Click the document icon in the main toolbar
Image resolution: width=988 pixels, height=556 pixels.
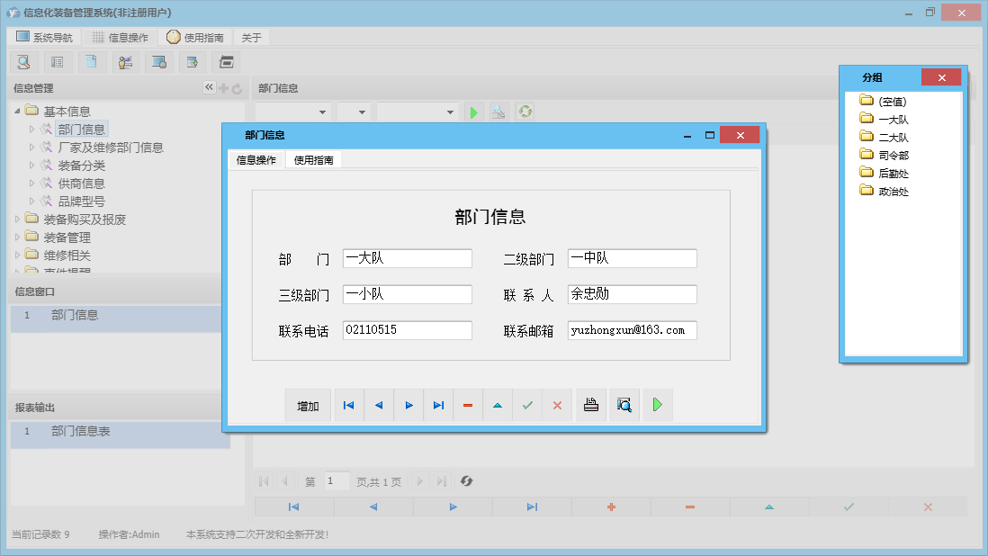click(x=92, y=61)
